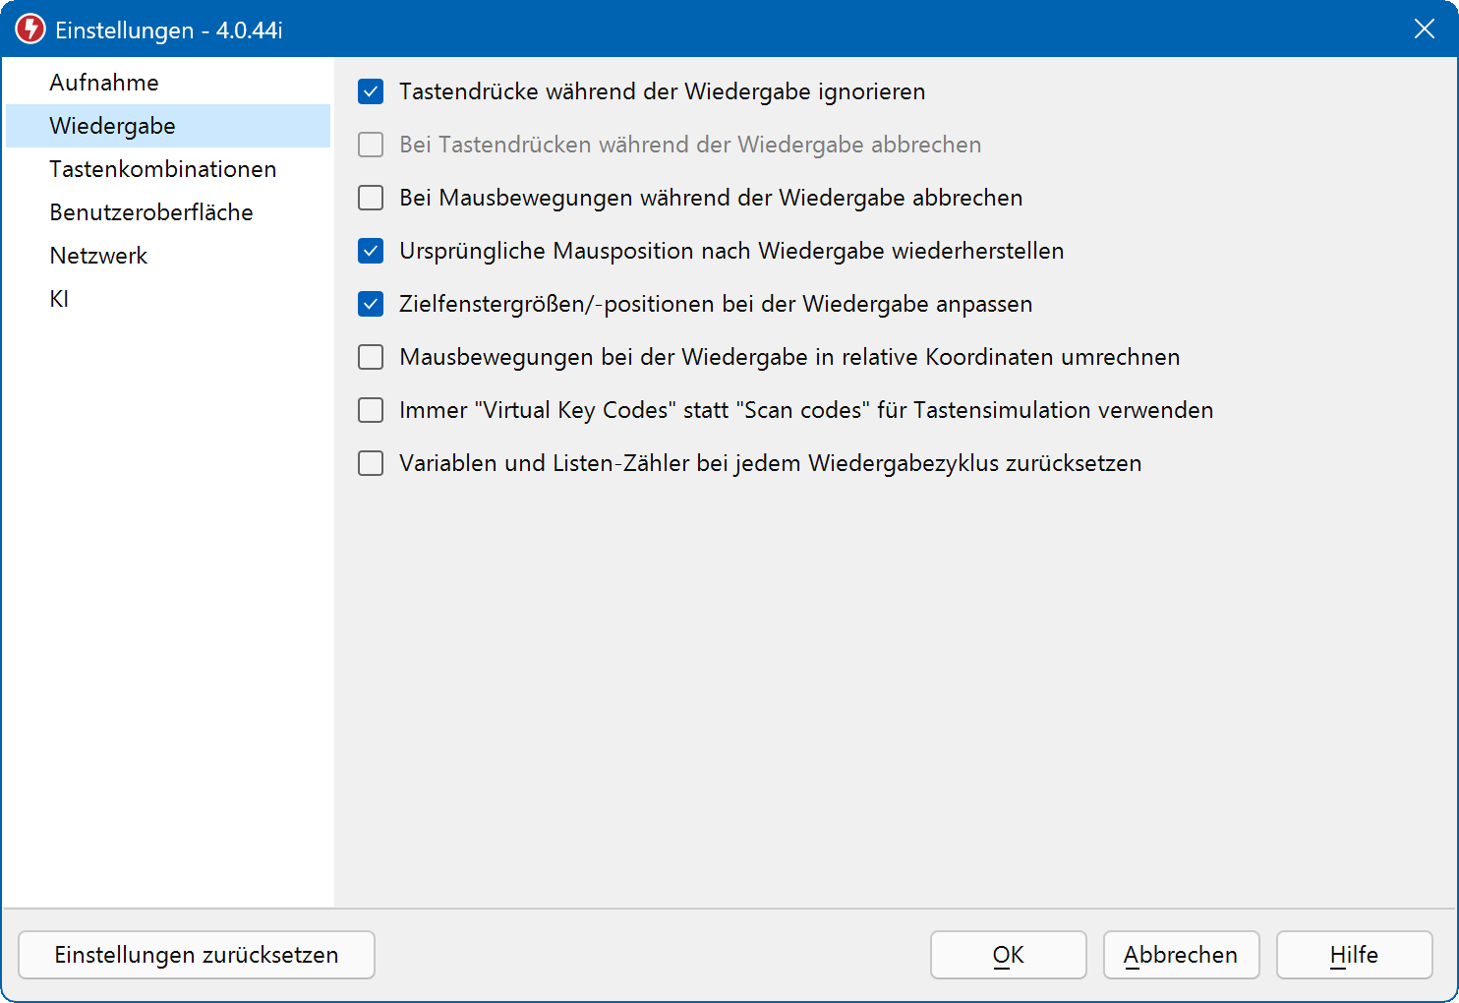Open the Netzwerk settings page
Image resolution: width=1459 pixels, height=1003 pixels.
click(x=98, y=256)
